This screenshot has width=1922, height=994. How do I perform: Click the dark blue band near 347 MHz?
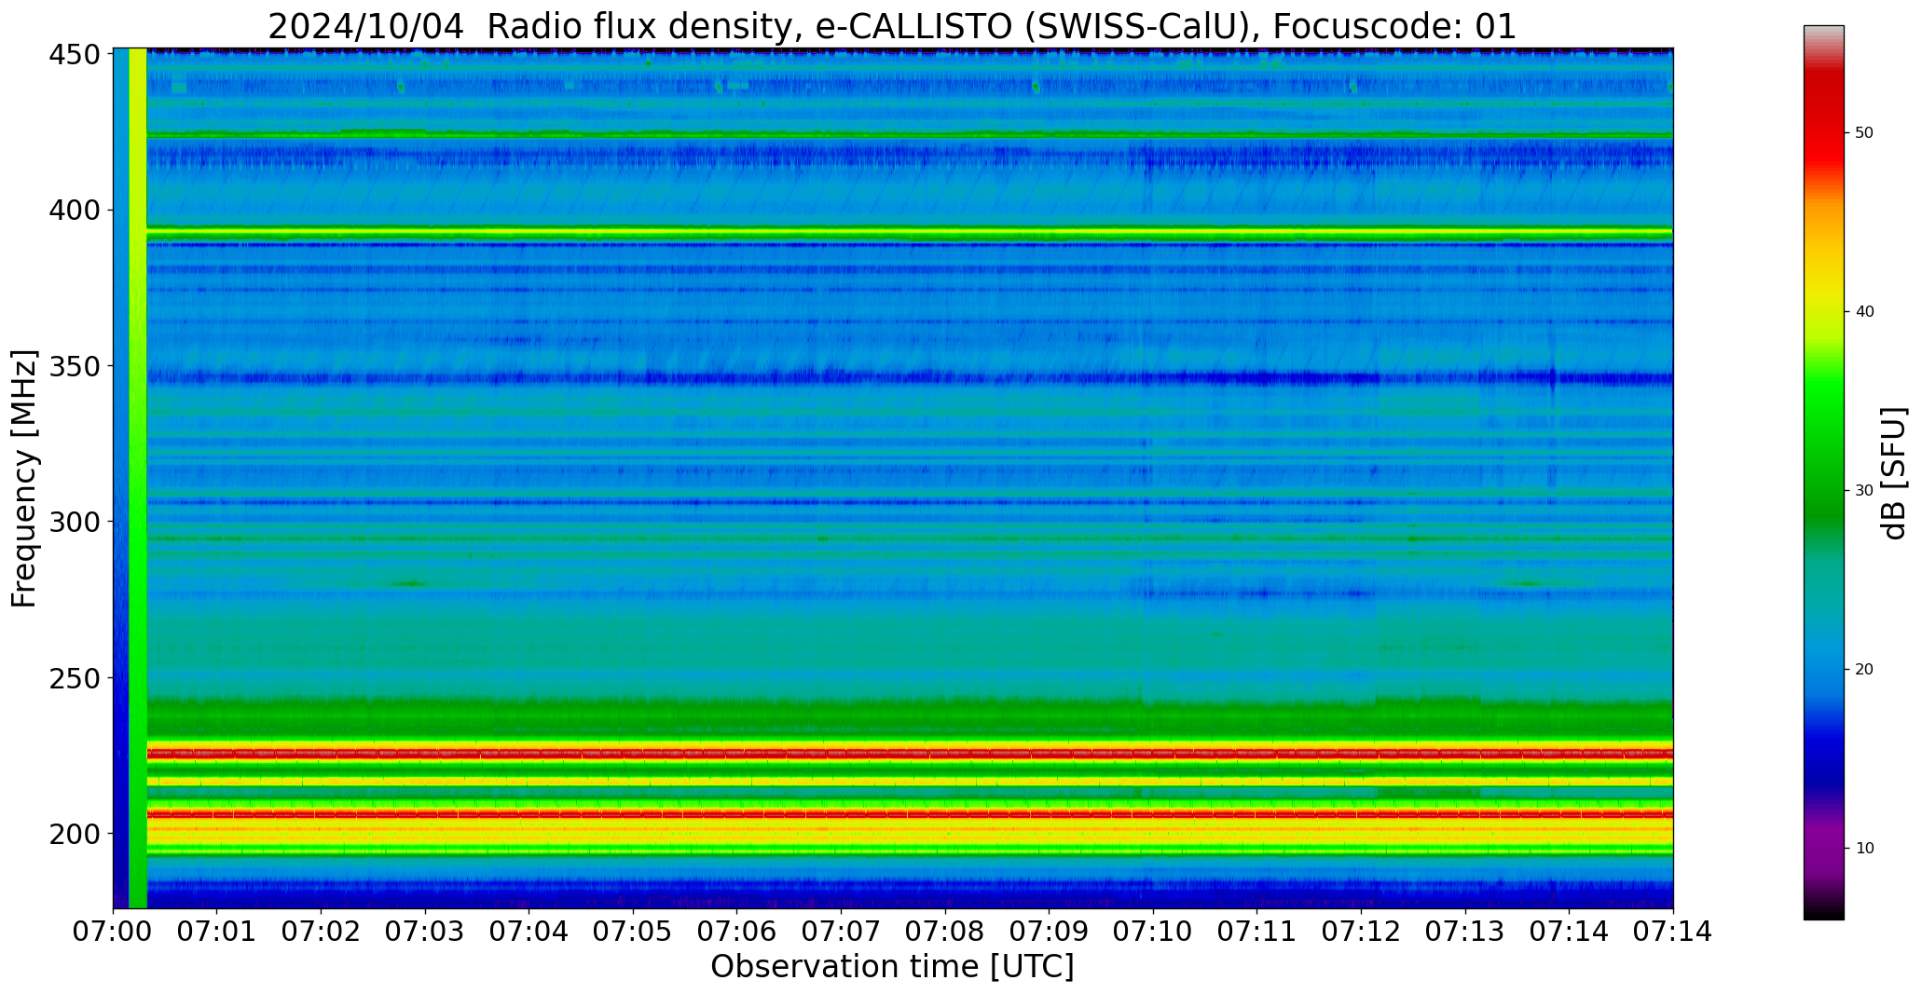(x=910, y=378)
